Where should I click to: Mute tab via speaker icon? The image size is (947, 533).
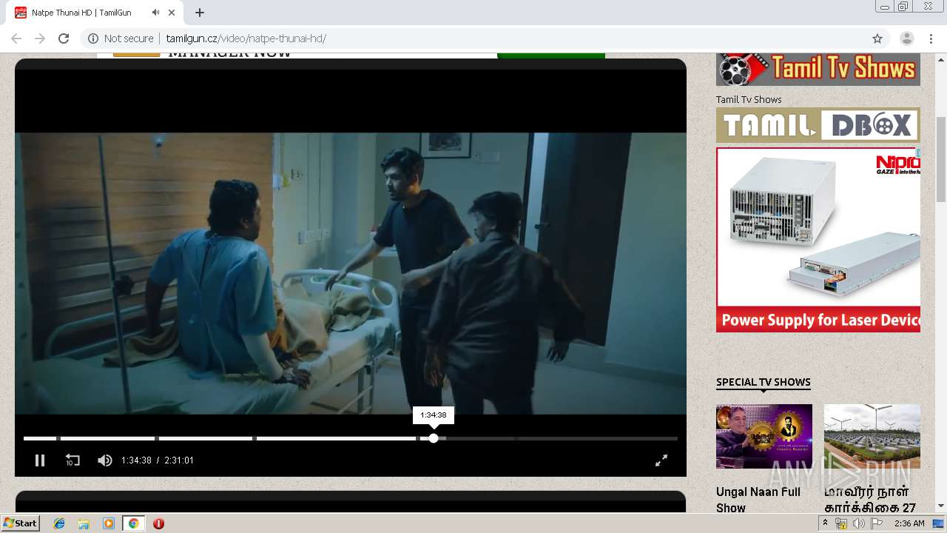(155, 13)
